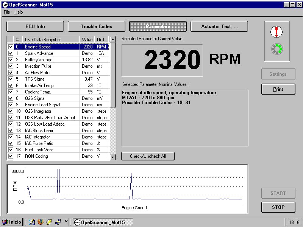This screenshot has width=303, height=227.
Task: Select the Battery Voltage parameter
Action: [x=58, y=60]
